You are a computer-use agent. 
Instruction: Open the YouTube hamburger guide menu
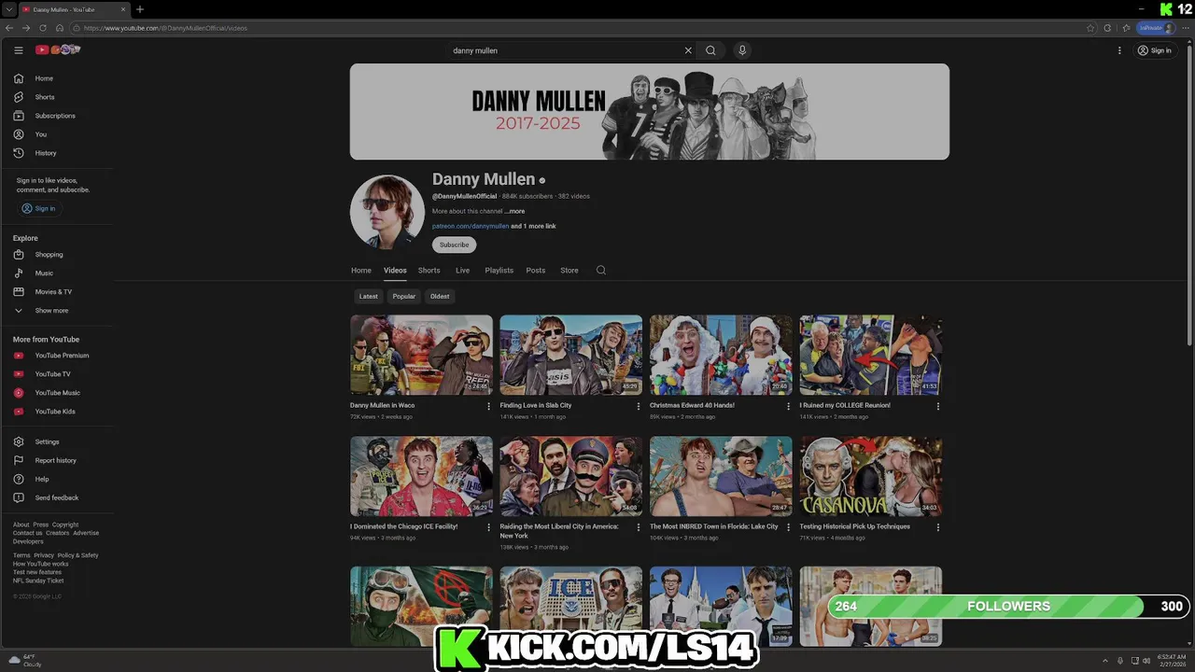pos(18,50)
